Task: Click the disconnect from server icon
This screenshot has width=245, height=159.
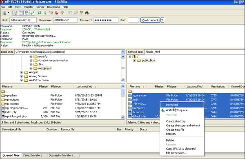Action: point(57,13)
